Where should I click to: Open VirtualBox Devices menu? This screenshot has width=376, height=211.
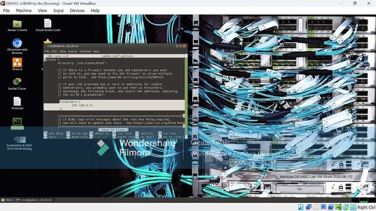77,11
